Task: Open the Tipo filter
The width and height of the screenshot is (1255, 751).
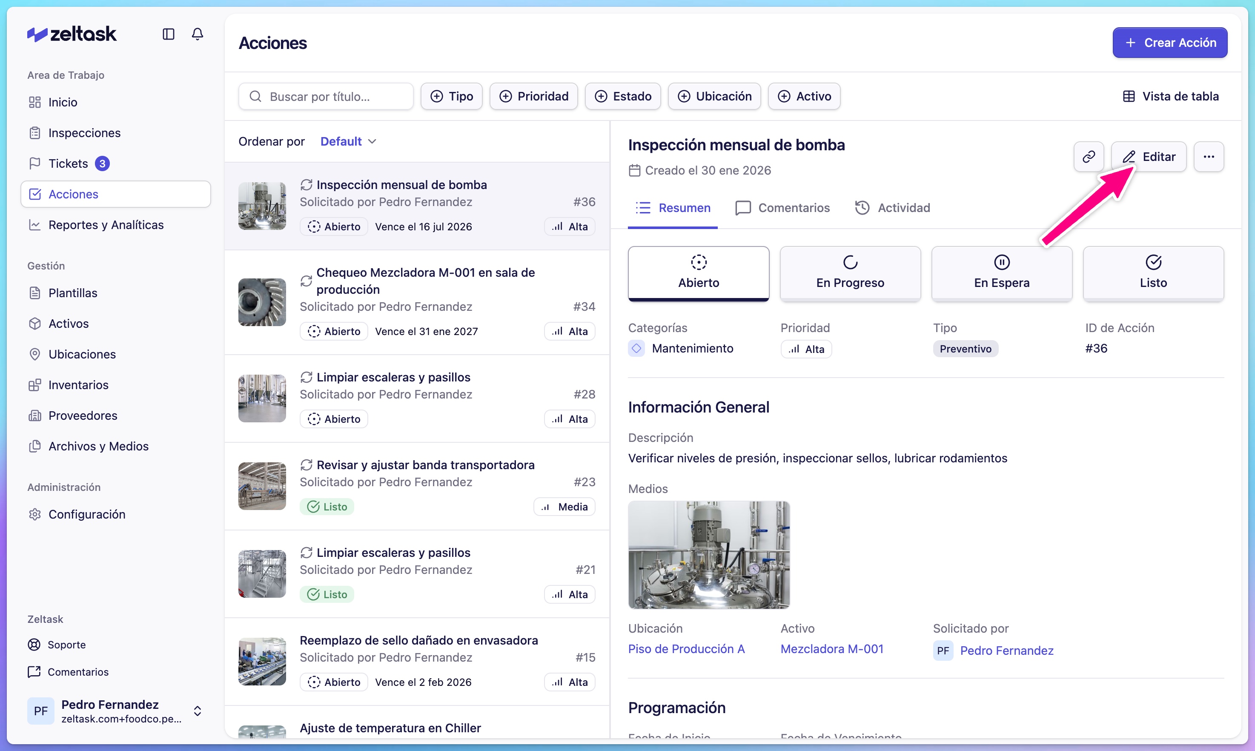Action: point(451,96)
